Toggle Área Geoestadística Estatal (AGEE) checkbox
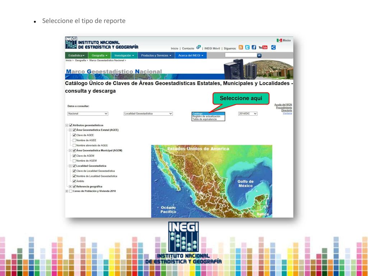 click(x=74, y=130)
